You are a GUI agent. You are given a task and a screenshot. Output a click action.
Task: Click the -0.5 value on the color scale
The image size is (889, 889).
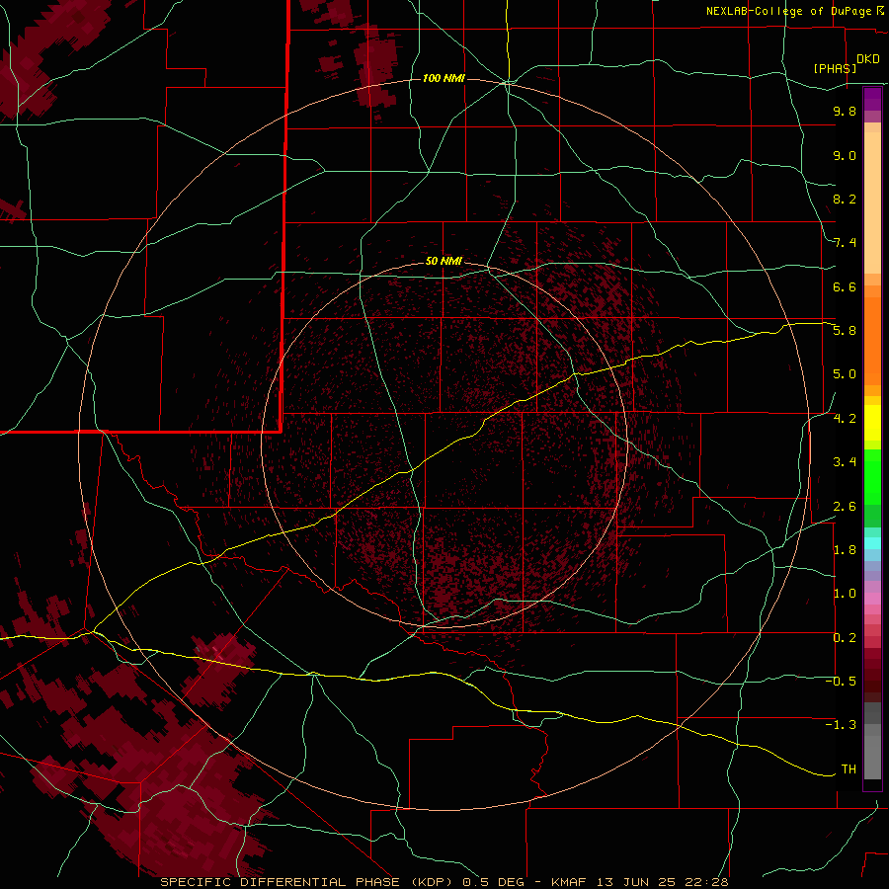(842, 682)
